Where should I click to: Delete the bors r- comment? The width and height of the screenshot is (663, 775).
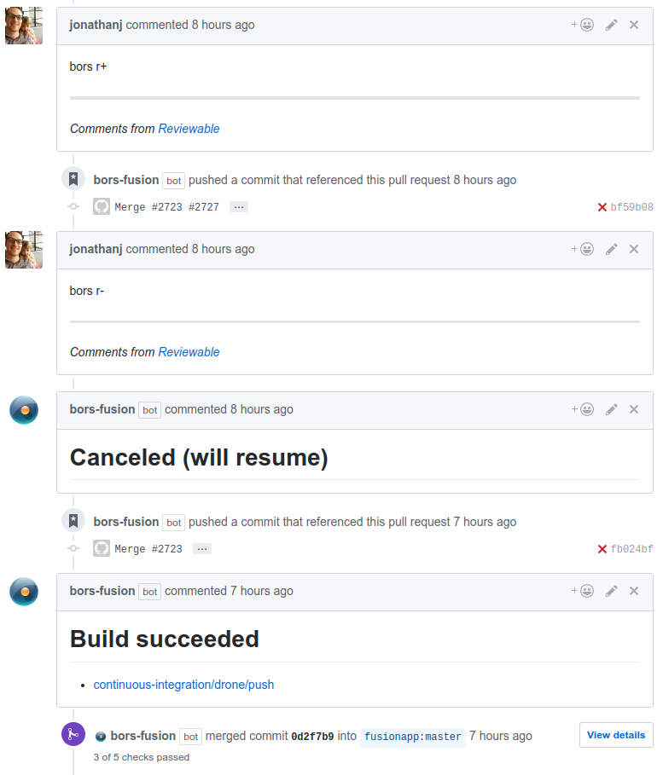(634, 249)
